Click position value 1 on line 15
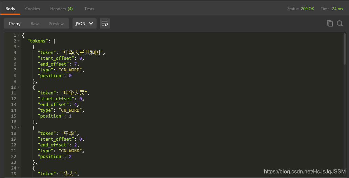The image size is (349, 178). pos(70,116)
